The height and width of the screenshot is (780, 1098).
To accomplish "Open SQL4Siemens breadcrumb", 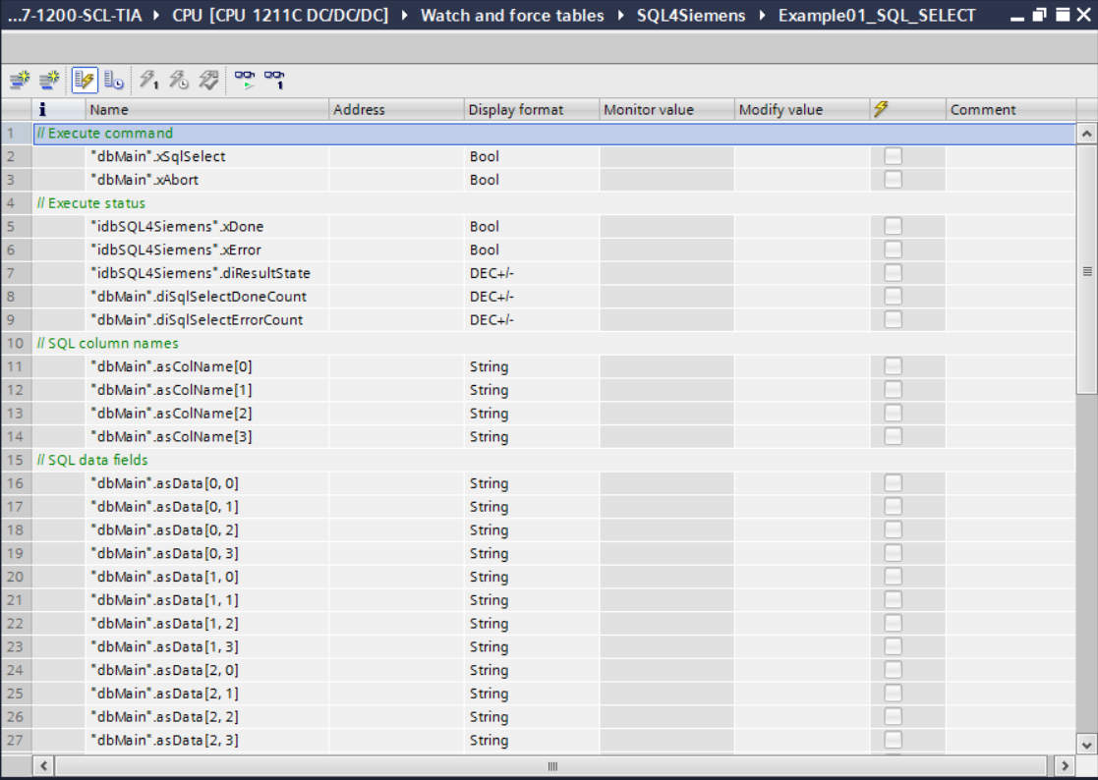I will (x=691, y=16).
